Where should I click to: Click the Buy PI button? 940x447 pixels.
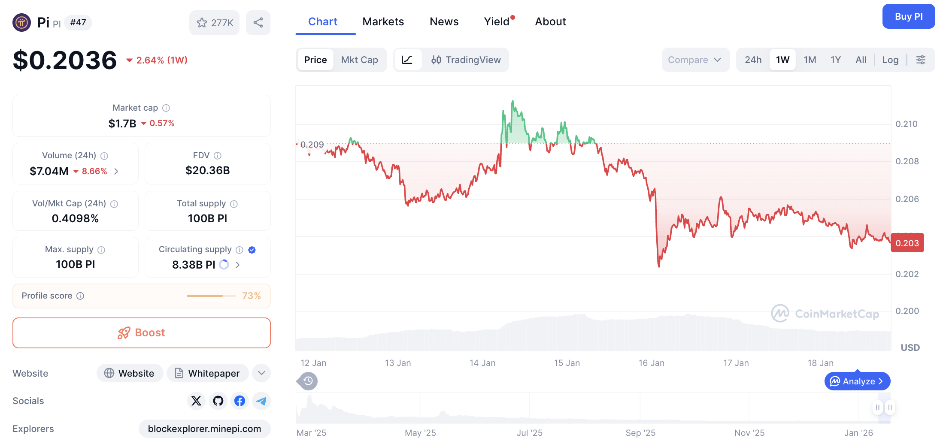(x=909, y=16)
